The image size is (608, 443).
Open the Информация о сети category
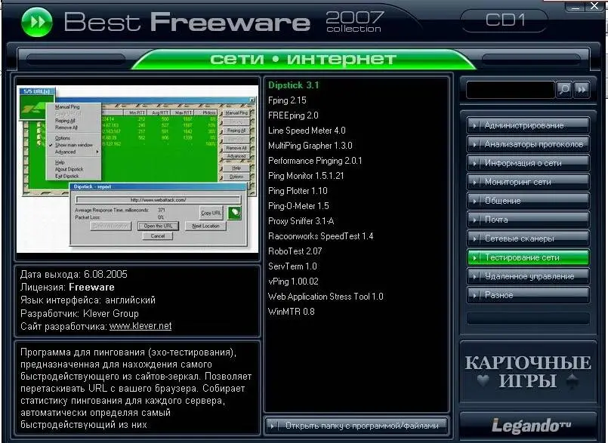tap(528, 163)
